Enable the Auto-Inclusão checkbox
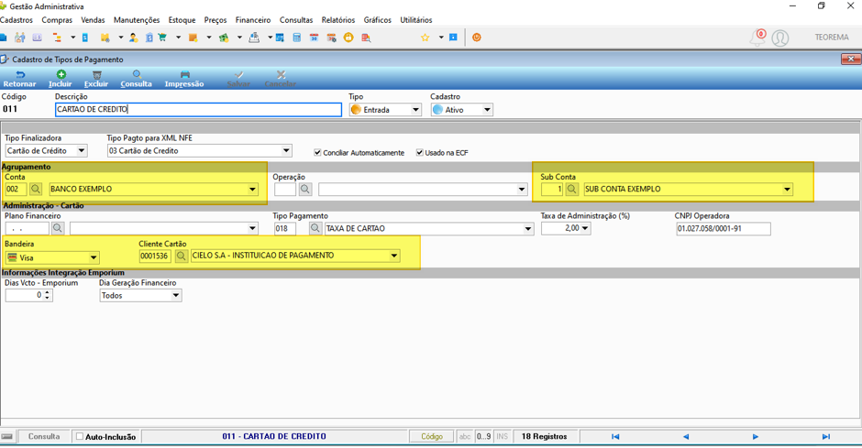 pyautogui.click(x=80, y=436)
